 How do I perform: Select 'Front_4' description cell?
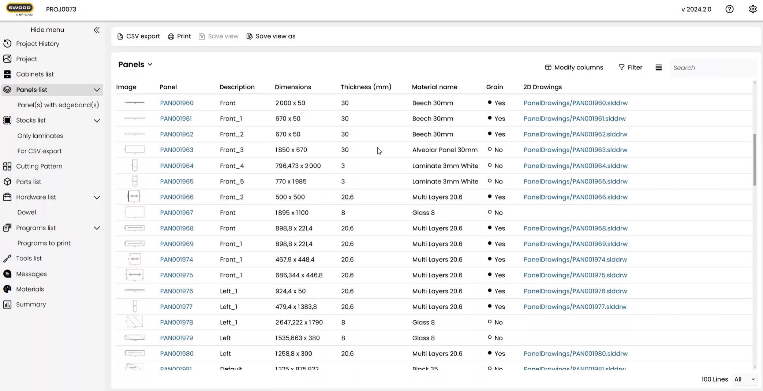pos(232,166)
